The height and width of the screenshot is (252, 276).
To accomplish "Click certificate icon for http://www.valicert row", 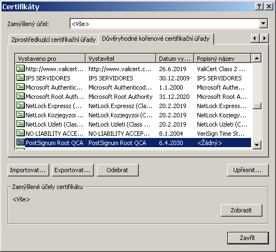I will point(21,68).
